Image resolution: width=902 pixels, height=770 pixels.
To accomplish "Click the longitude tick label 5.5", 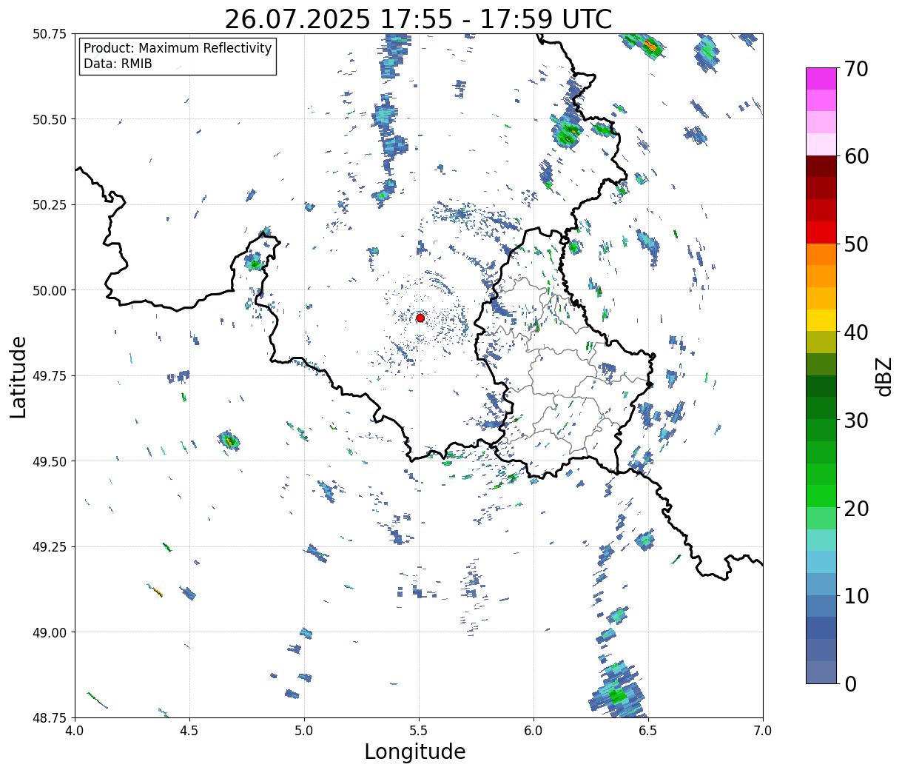I will click(x=419, y=731).
